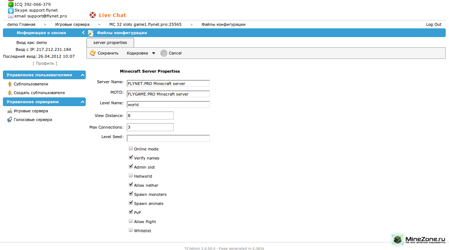Enable the Whitelist checkbox
The width and height of the screenshot is (449, 250).
[x=131, y=230]
